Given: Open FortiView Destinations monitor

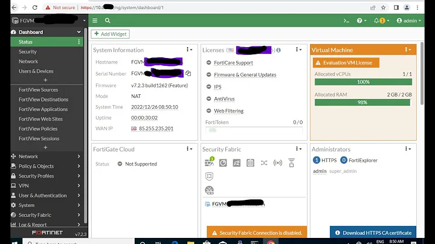Looking at the screenshot, I should tap(43, 100).
